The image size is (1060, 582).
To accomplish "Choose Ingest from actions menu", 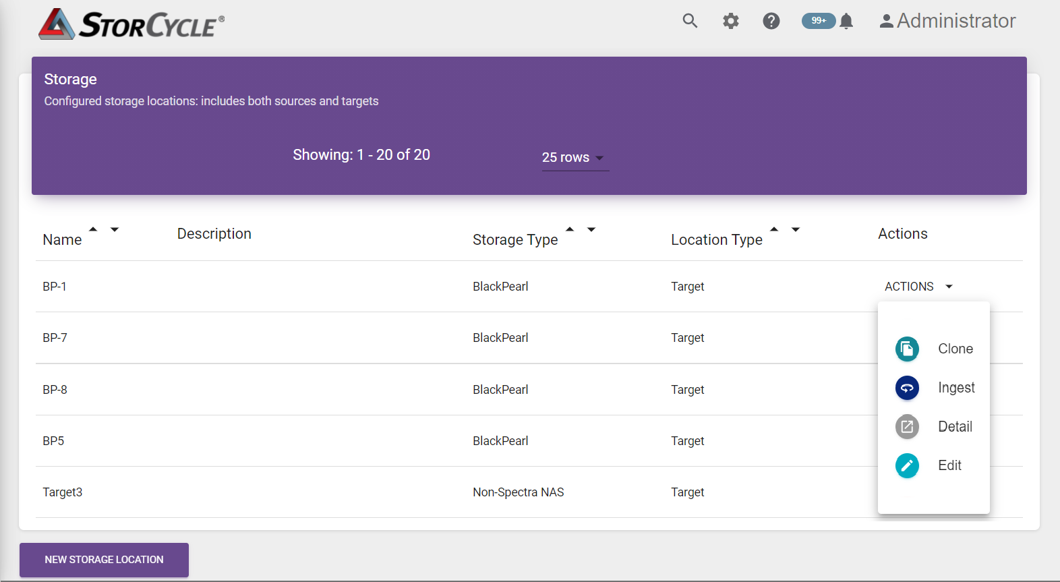I will [956, 388].
